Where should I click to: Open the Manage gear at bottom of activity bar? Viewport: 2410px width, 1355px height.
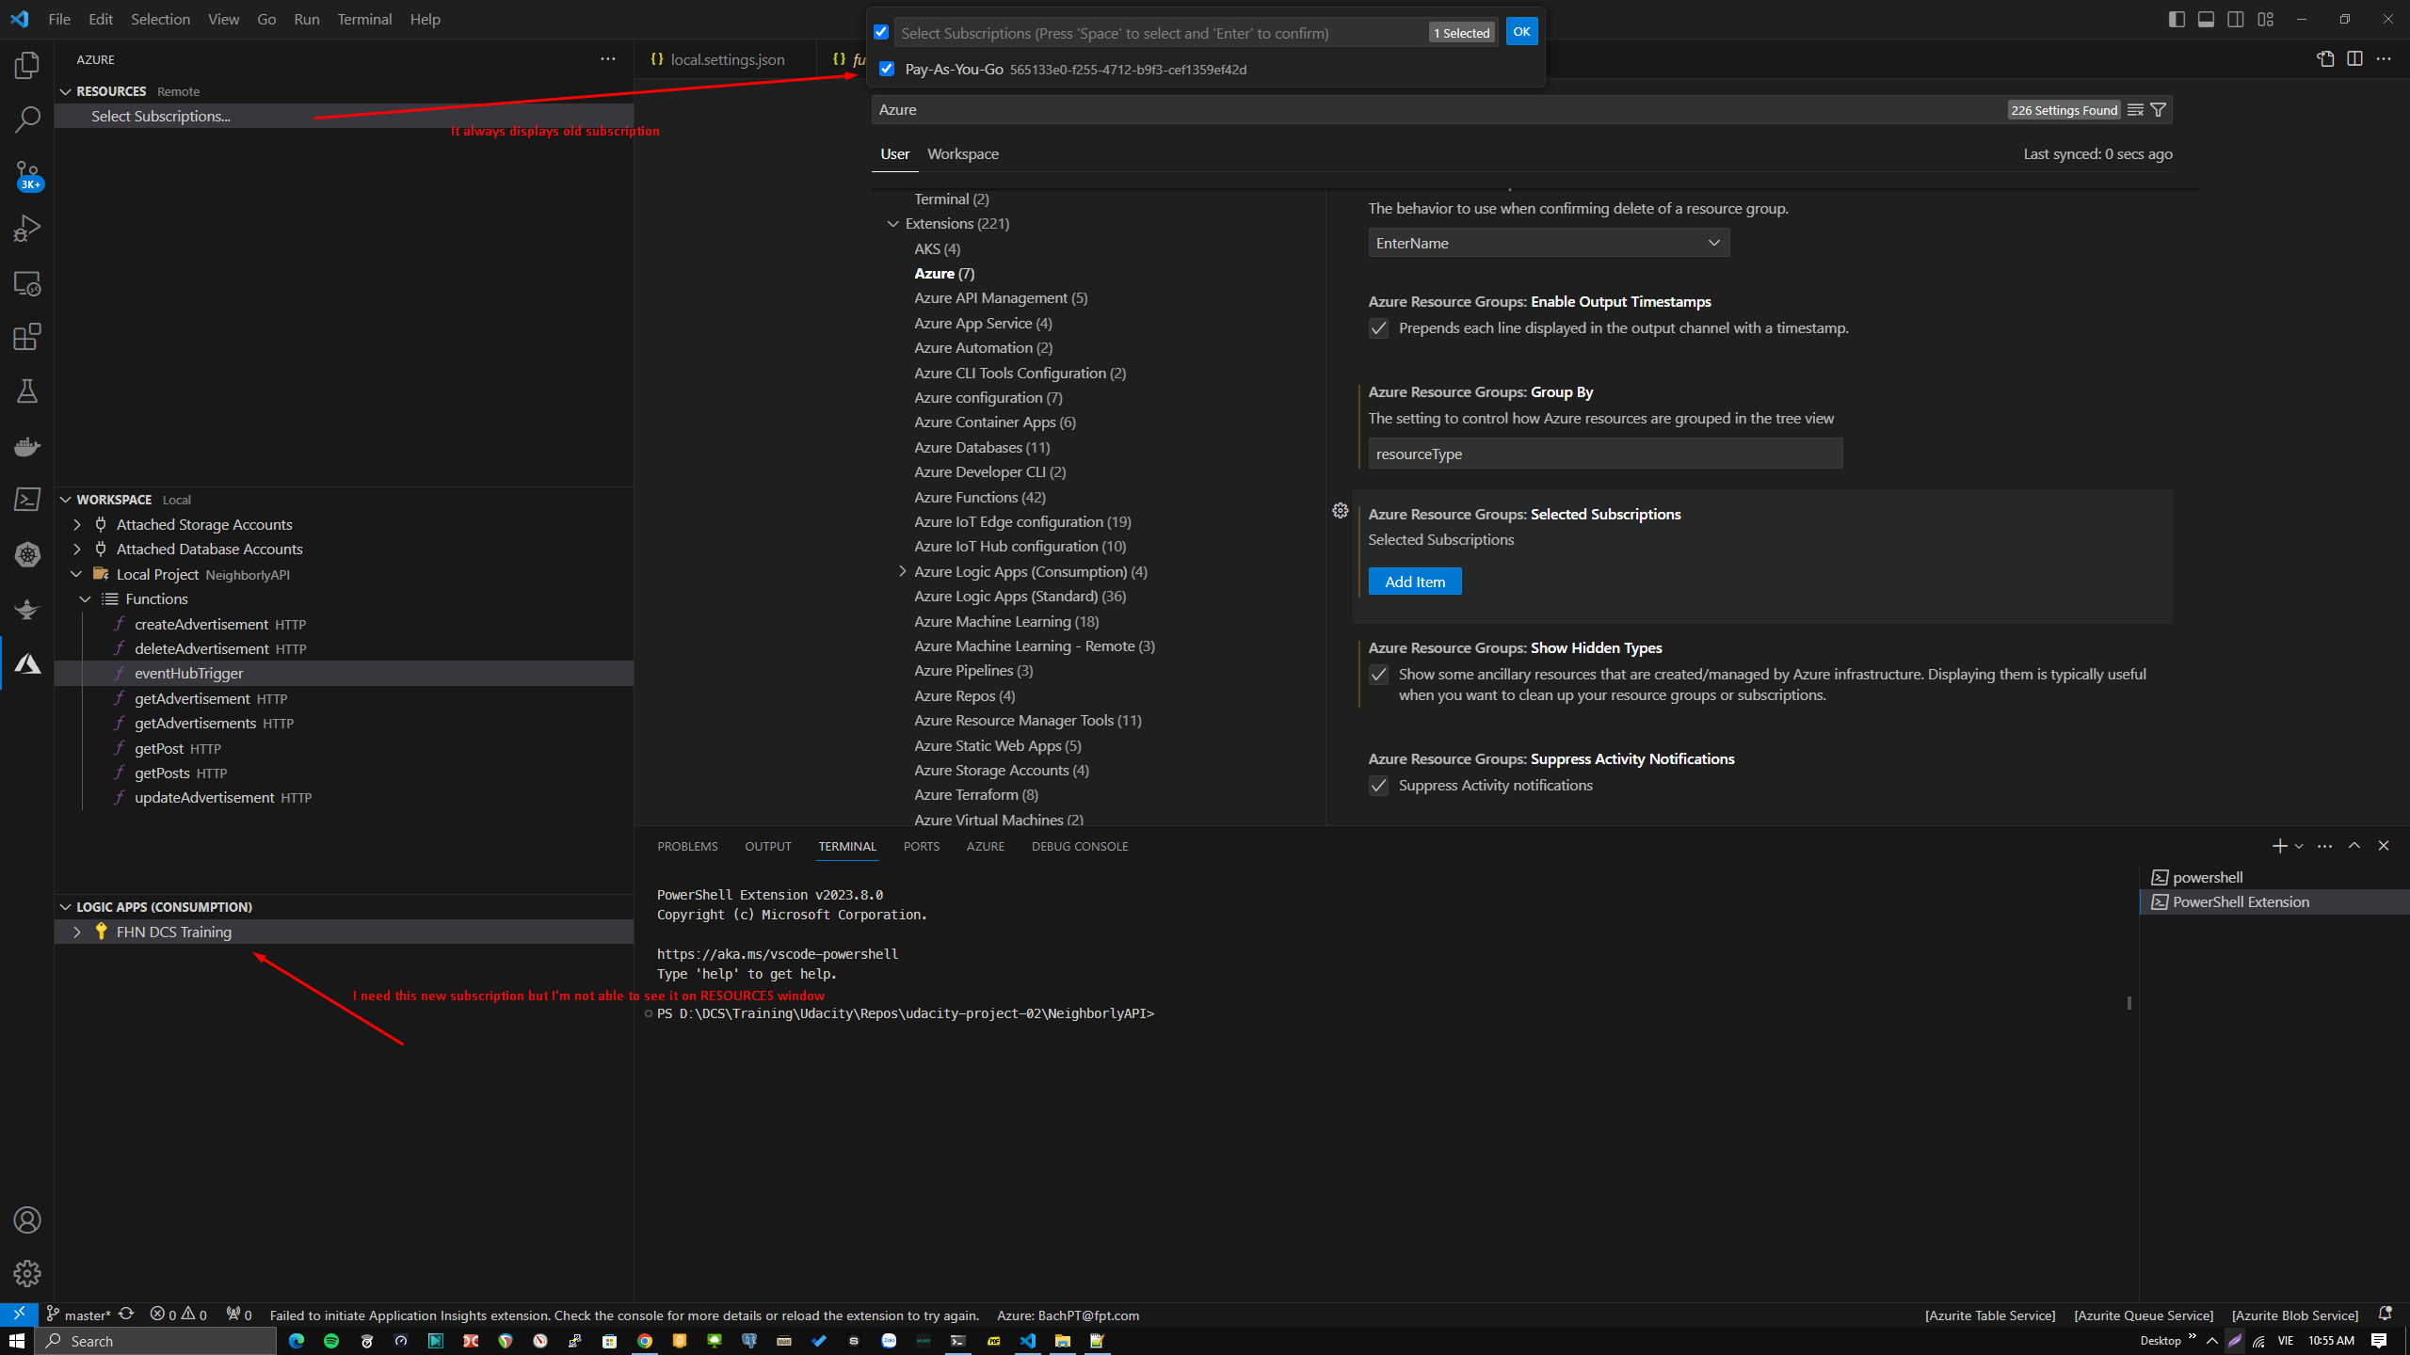[27, 1273]
